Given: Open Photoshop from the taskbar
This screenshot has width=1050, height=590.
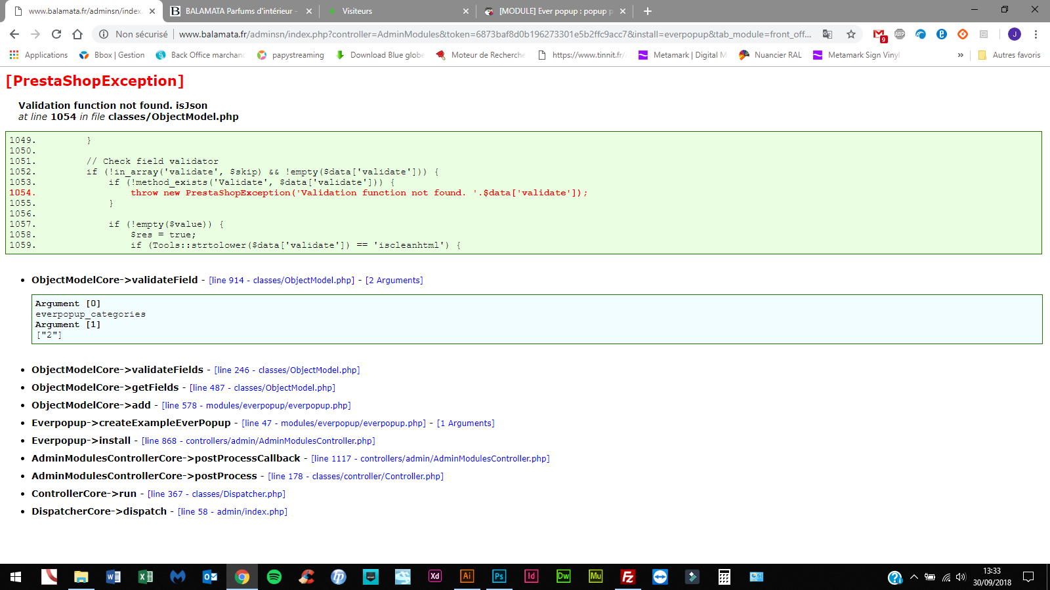Looking at the screenshot, I should pyautogui.click(x=499, y=576).
